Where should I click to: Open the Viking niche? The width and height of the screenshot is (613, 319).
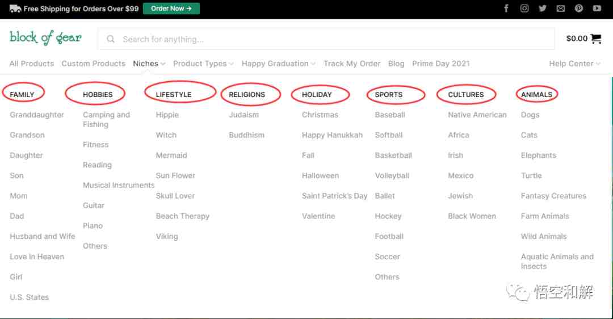coord(167,237)
